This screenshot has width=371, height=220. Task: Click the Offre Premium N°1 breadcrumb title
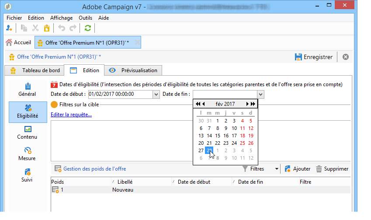point(59,57)
